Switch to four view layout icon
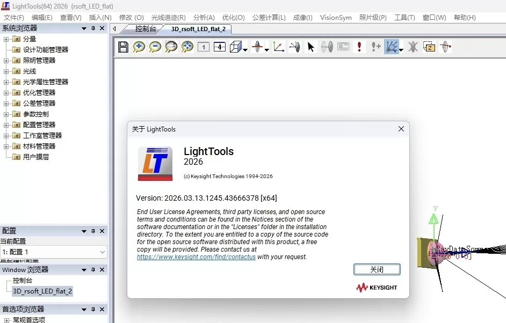 [220, 47]
